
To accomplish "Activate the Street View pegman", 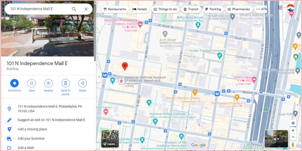I will pos(293,145).
